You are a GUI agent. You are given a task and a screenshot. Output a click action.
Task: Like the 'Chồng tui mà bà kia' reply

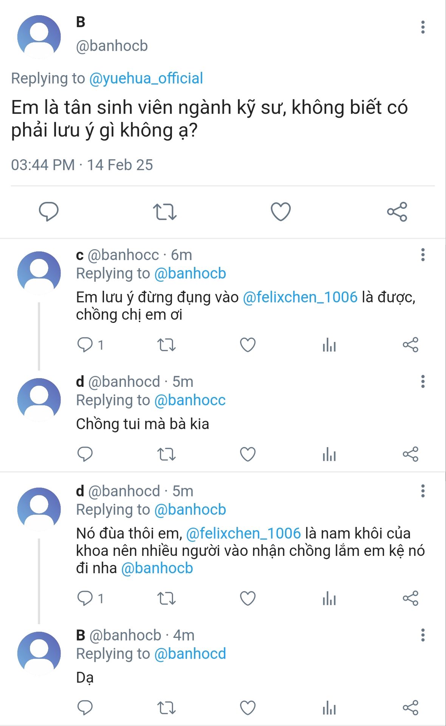[248, 454]
